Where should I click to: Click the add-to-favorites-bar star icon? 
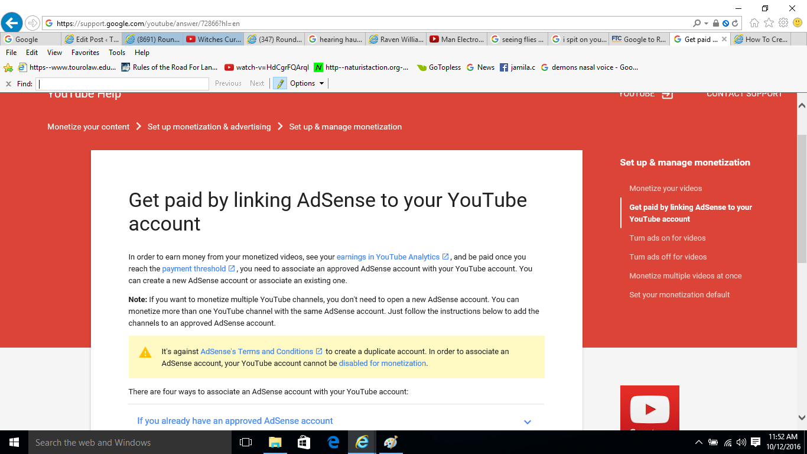[8, 67]
